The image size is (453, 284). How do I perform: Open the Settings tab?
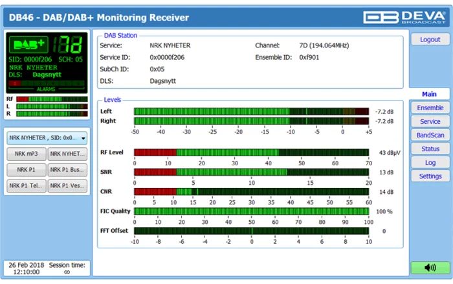tap(430, 176)
